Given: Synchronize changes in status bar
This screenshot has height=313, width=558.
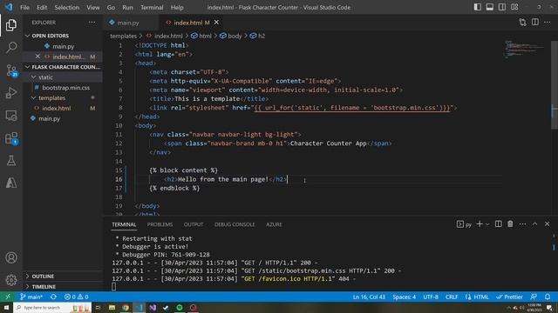Looking at the screenshot, I should [53, 296].
